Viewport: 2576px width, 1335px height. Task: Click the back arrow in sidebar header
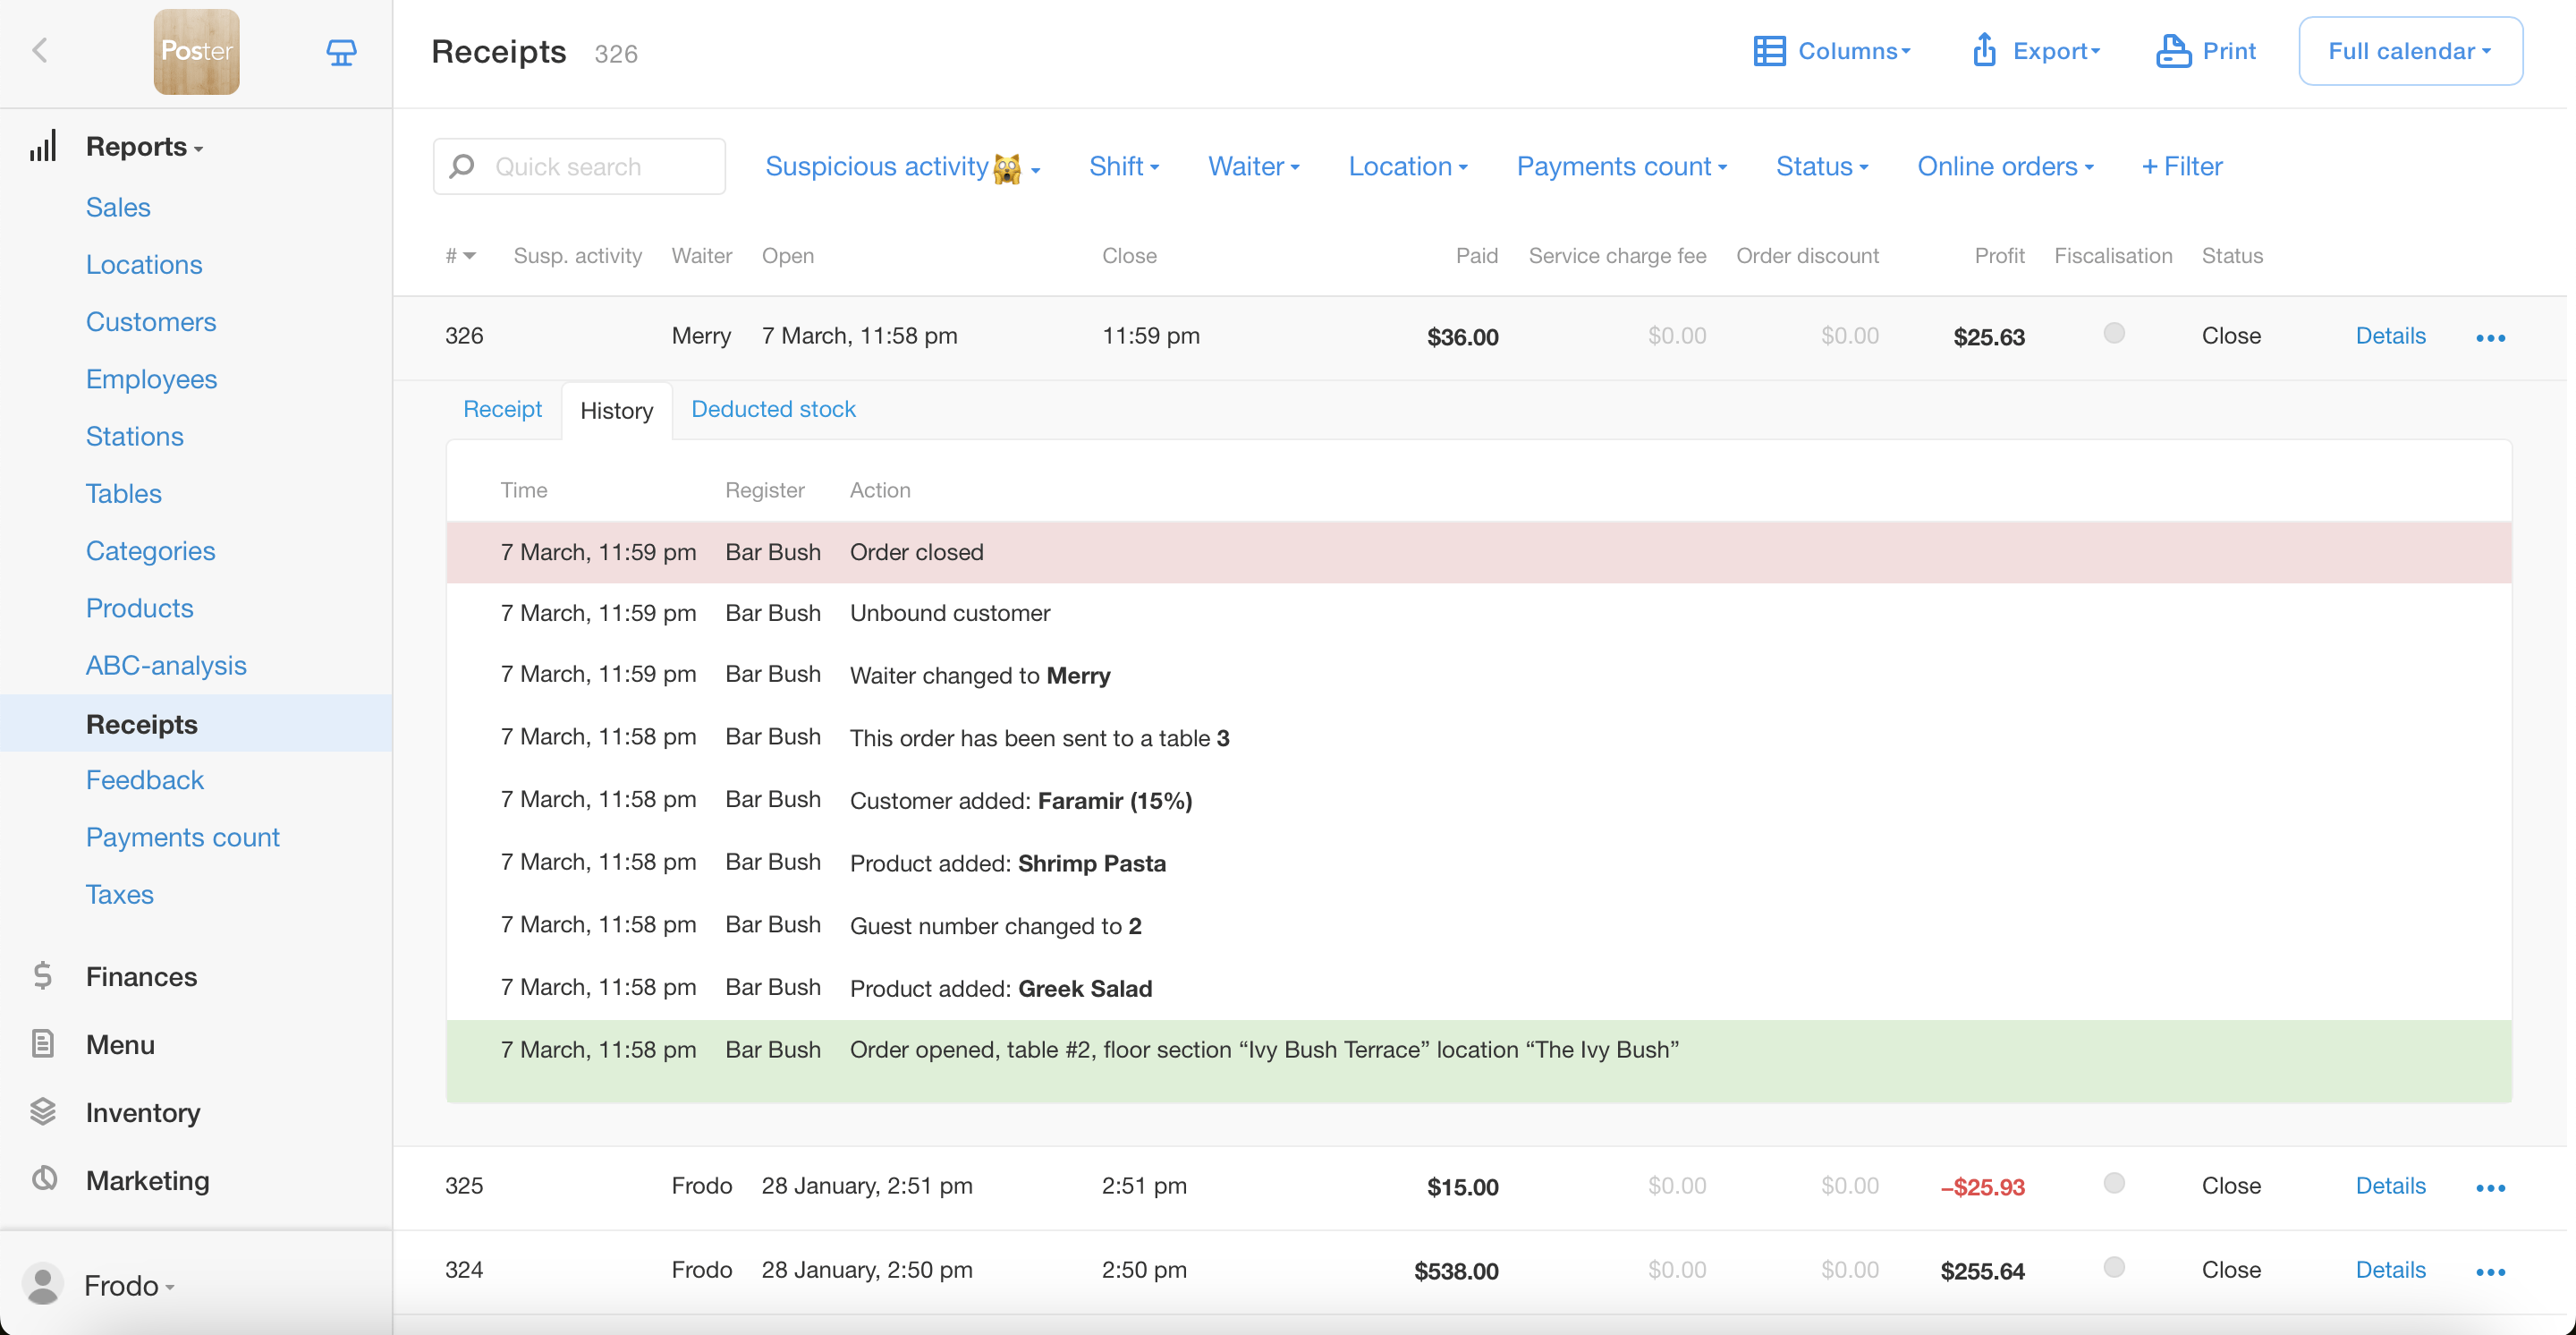[40, 50]
